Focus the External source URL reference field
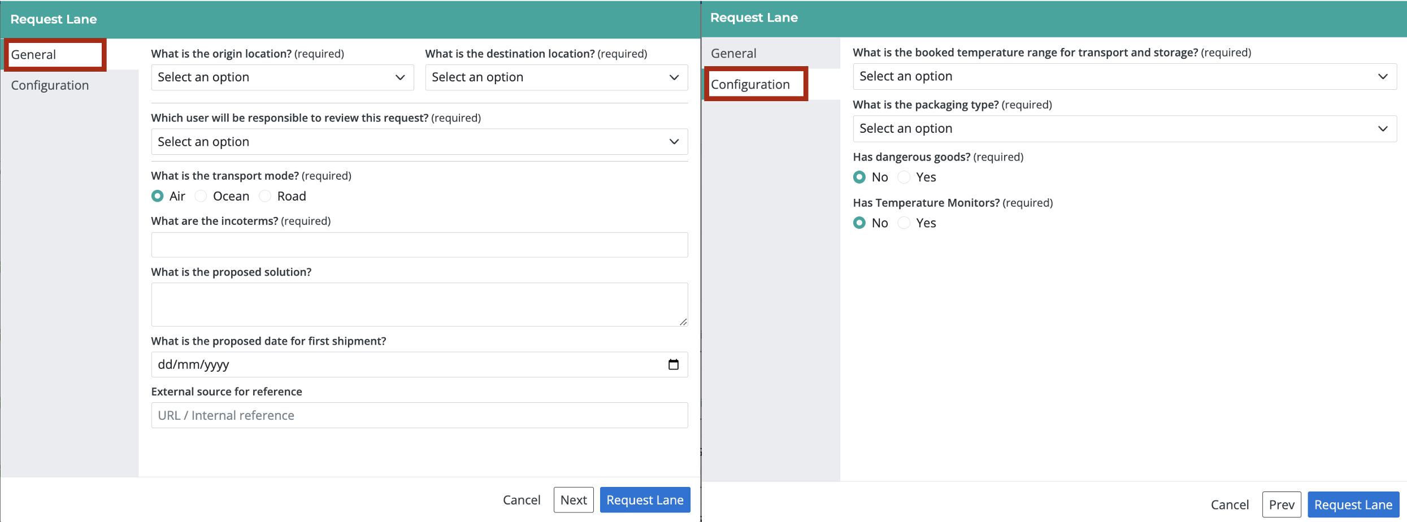The image size is (1407, 522). click(419, 415)
